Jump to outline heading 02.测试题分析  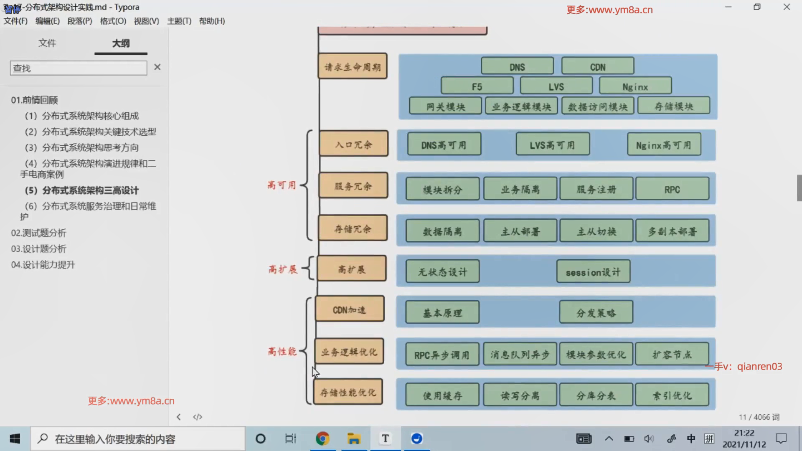38,233
